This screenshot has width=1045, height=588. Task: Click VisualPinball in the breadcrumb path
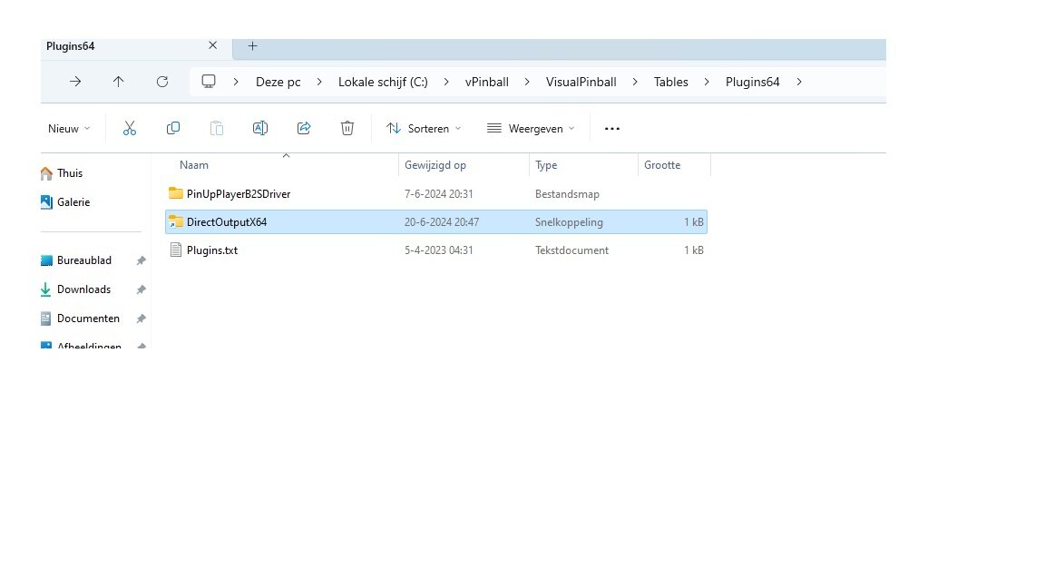[x=581, y=82]
